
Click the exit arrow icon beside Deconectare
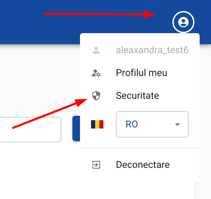96,165
